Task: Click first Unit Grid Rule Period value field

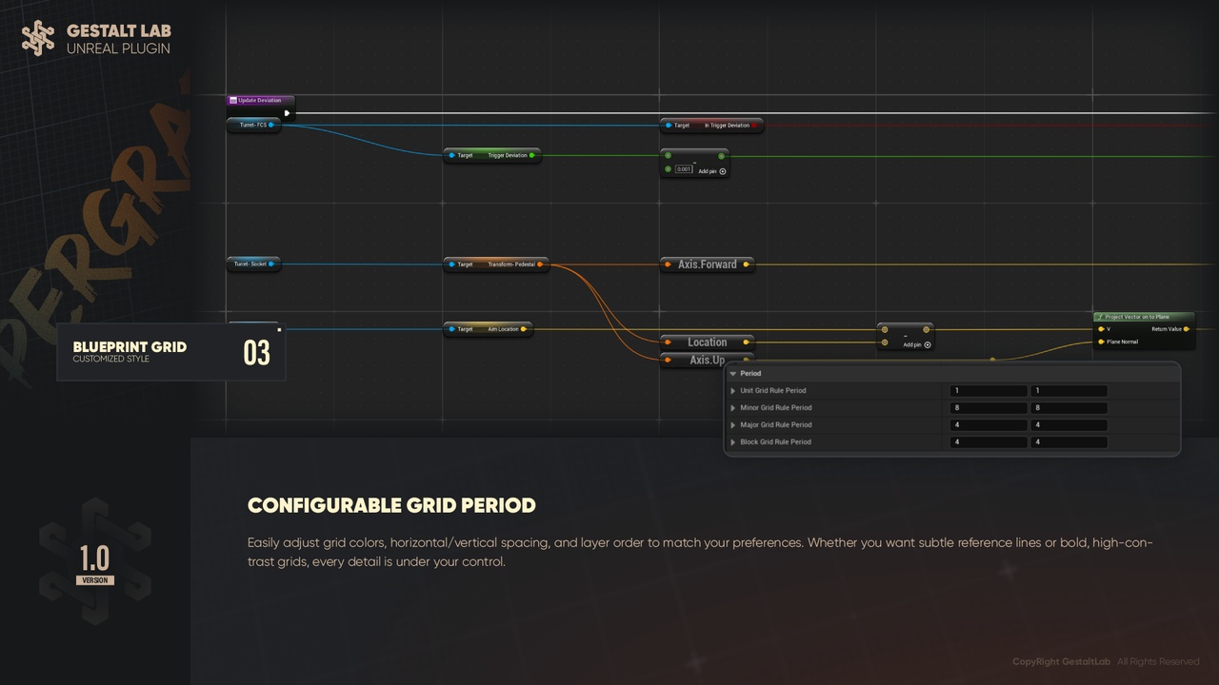Action: [x=988, y=391]
